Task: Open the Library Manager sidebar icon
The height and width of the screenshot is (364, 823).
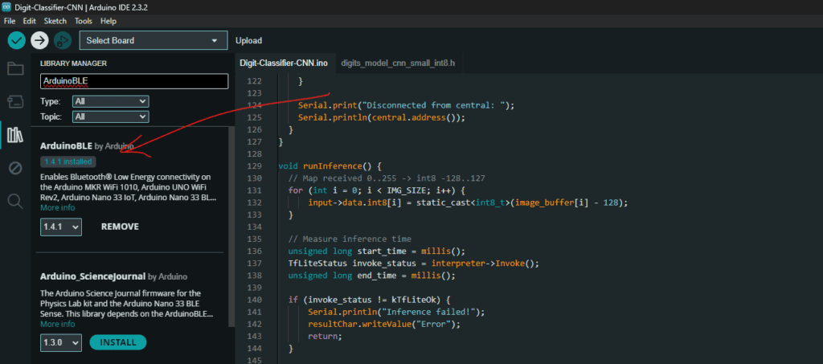Action: (x=15, y=135)
